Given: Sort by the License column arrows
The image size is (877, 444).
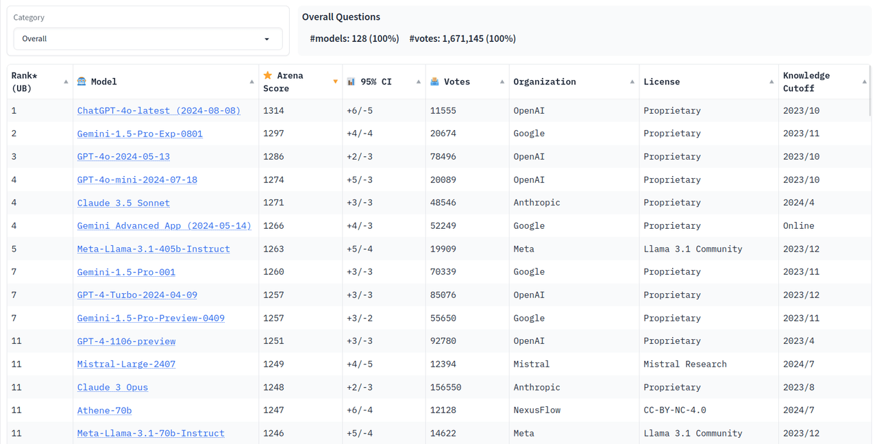Looking at the screenshot, I should tap(771, 82).
